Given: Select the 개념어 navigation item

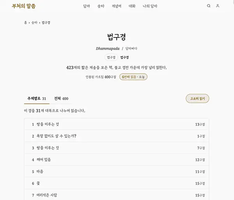Looking at the screenshot, I should coord(117,6).
